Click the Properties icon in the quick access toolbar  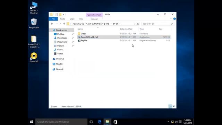(x=57, y=15)
